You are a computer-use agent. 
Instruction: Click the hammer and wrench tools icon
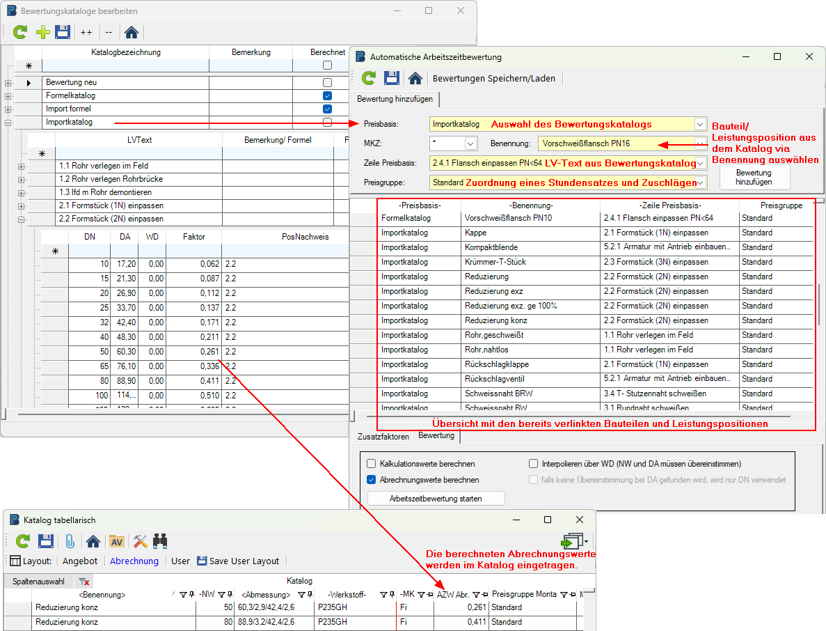pyautogui.click(x=140, y=541)
